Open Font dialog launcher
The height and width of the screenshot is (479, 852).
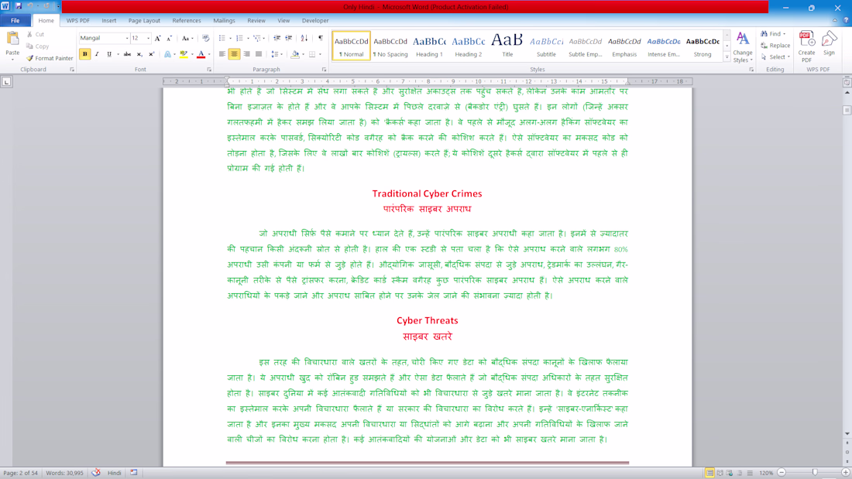click(x=209, y=70)
